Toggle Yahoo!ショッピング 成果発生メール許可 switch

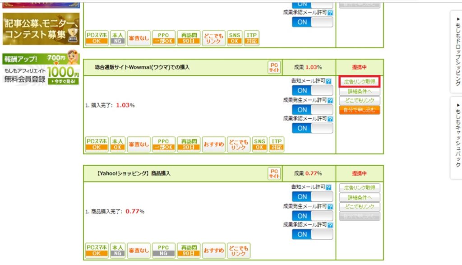(312, 216)
